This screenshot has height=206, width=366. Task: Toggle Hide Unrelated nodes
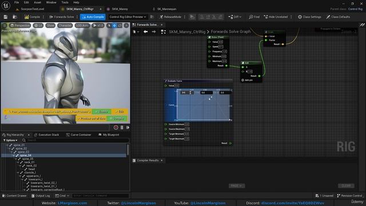click(x=276, y=17)
